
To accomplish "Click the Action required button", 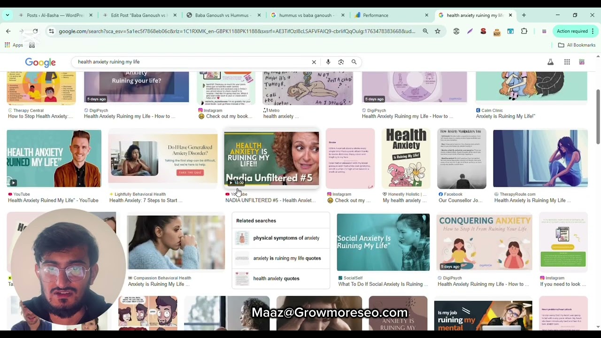I will point(575,31).
